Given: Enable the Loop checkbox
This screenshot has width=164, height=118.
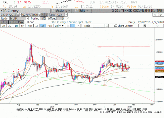Looking at the screenshot, I should (x=26, y=22).
